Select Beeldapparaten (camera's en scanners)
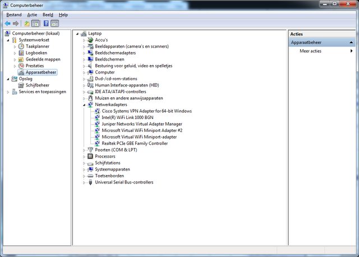The image size is (359, 257). coord(132,46)
